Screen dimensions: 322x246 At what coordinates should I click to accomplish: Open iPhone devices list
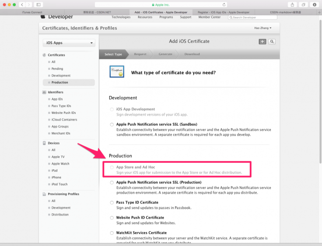(56, 178)
